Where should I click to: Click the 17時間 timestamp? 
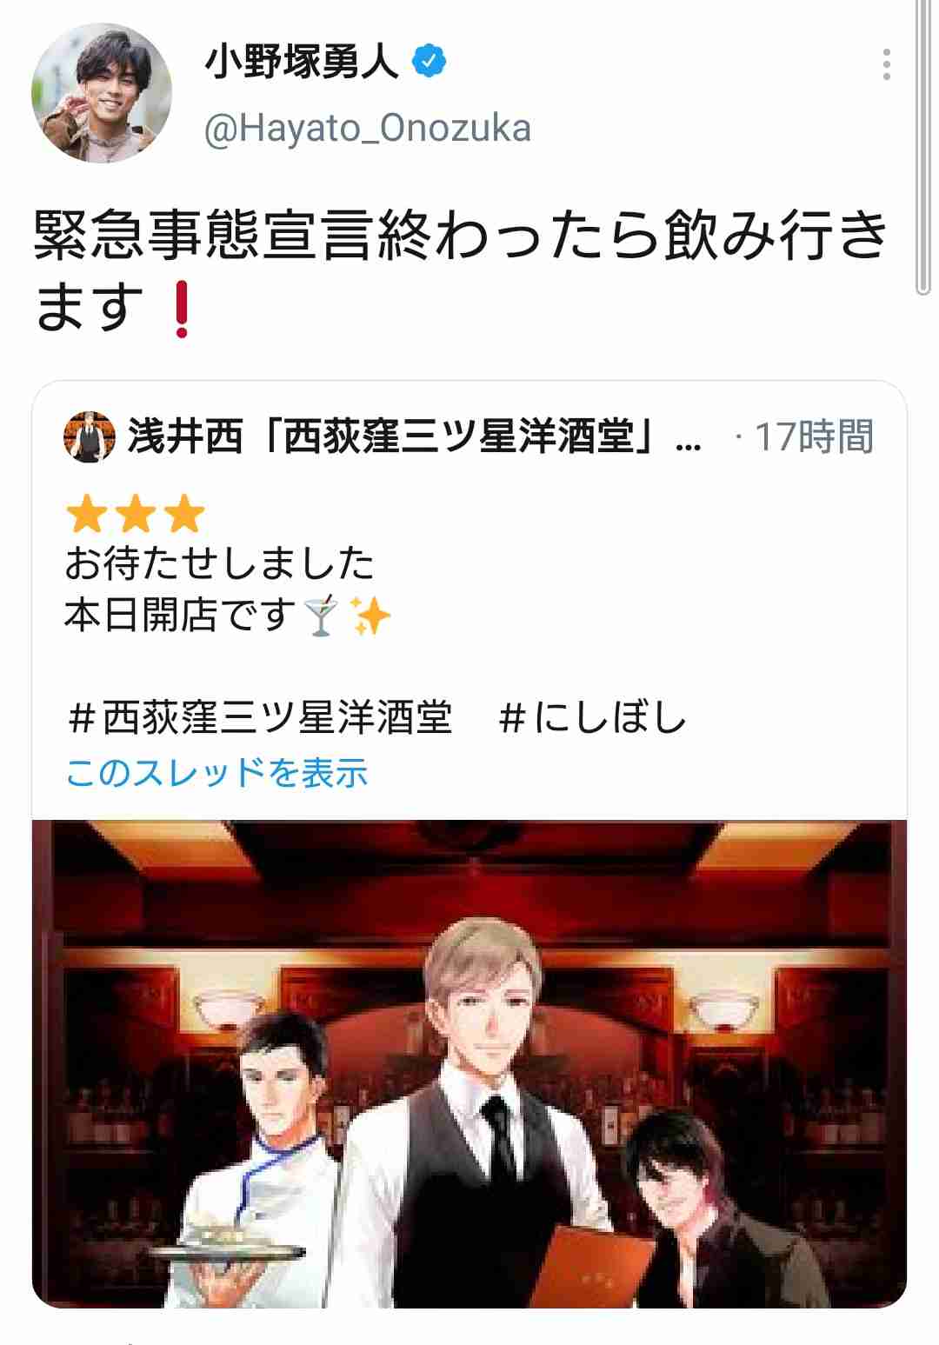[x=814, y=436]
